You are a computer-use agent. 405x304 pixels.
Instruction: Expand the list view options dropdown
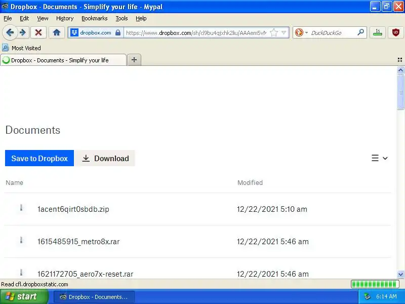pos(379,158)
